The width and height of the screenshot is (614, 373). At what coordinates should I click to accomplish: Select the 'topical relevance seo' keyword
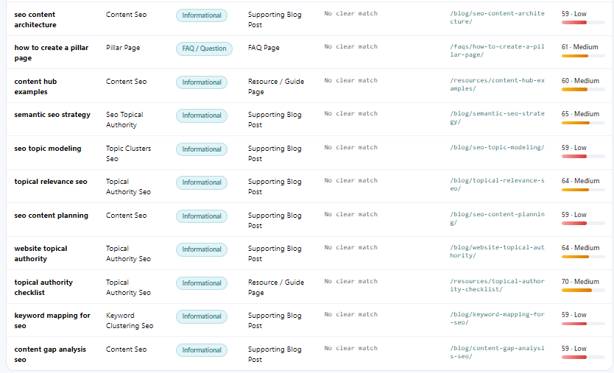pos(51,182)
